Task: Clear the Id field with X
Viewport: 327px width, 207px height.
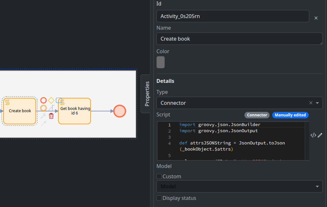Action: point(316,18)
